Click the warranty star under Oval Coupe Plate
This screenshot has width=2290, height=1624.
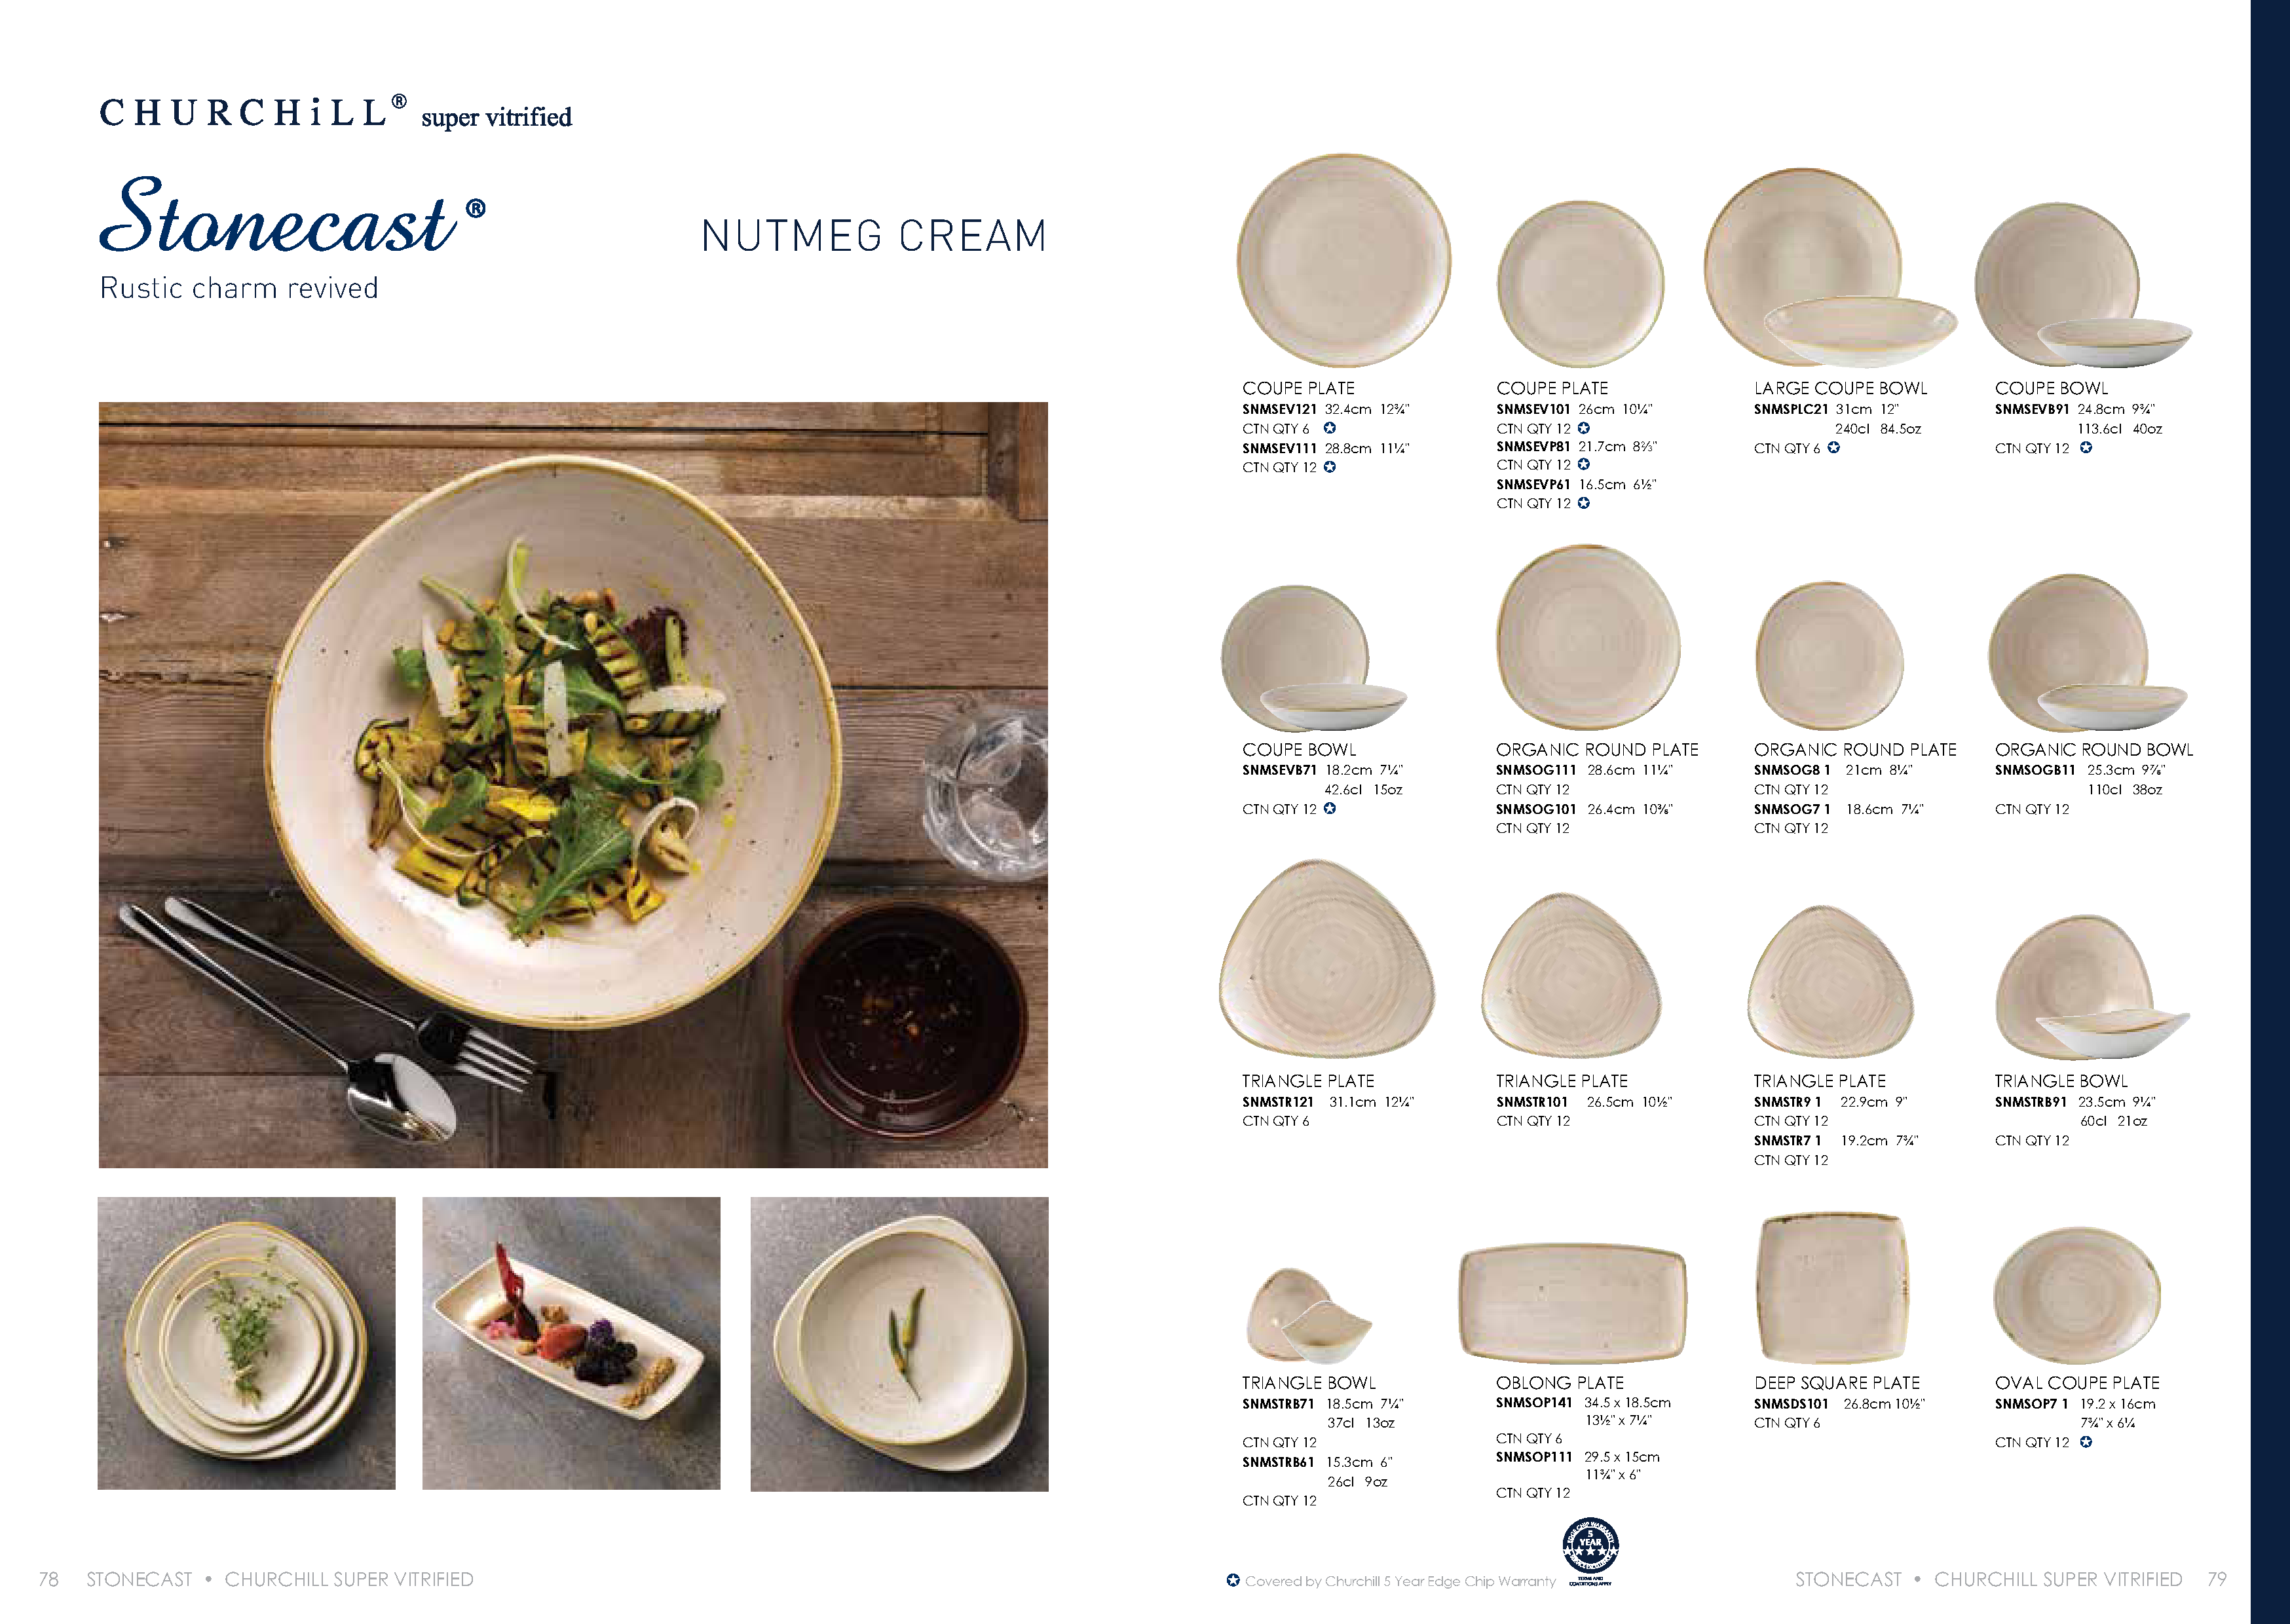(2085, 1441)
